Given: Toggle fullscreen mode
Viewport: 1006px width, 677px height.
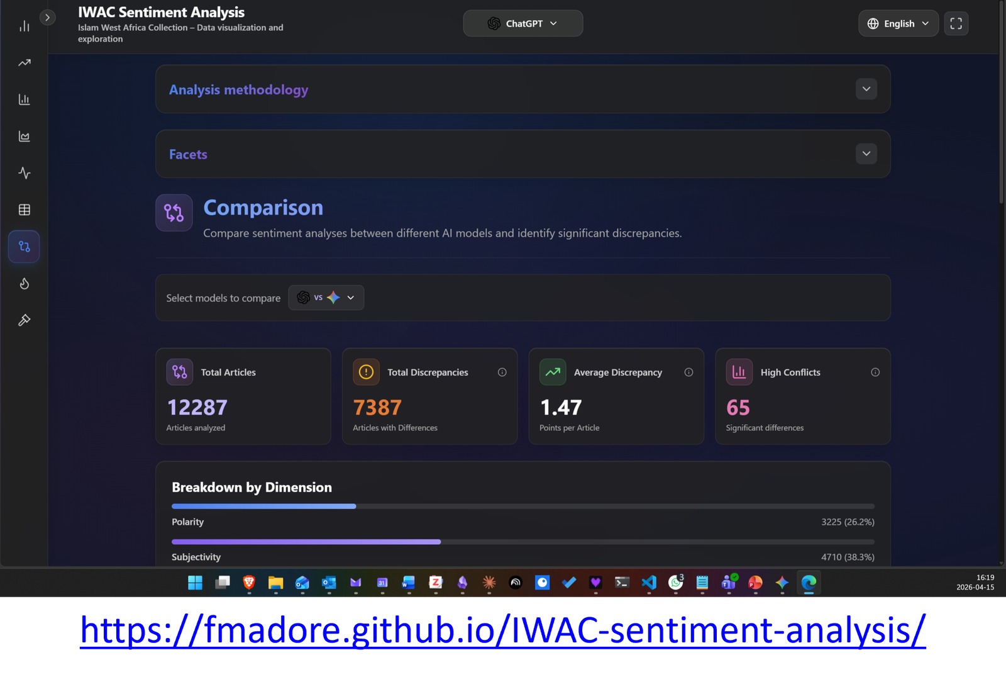Looking at the screenshot, I should click(x=956, y=23).
